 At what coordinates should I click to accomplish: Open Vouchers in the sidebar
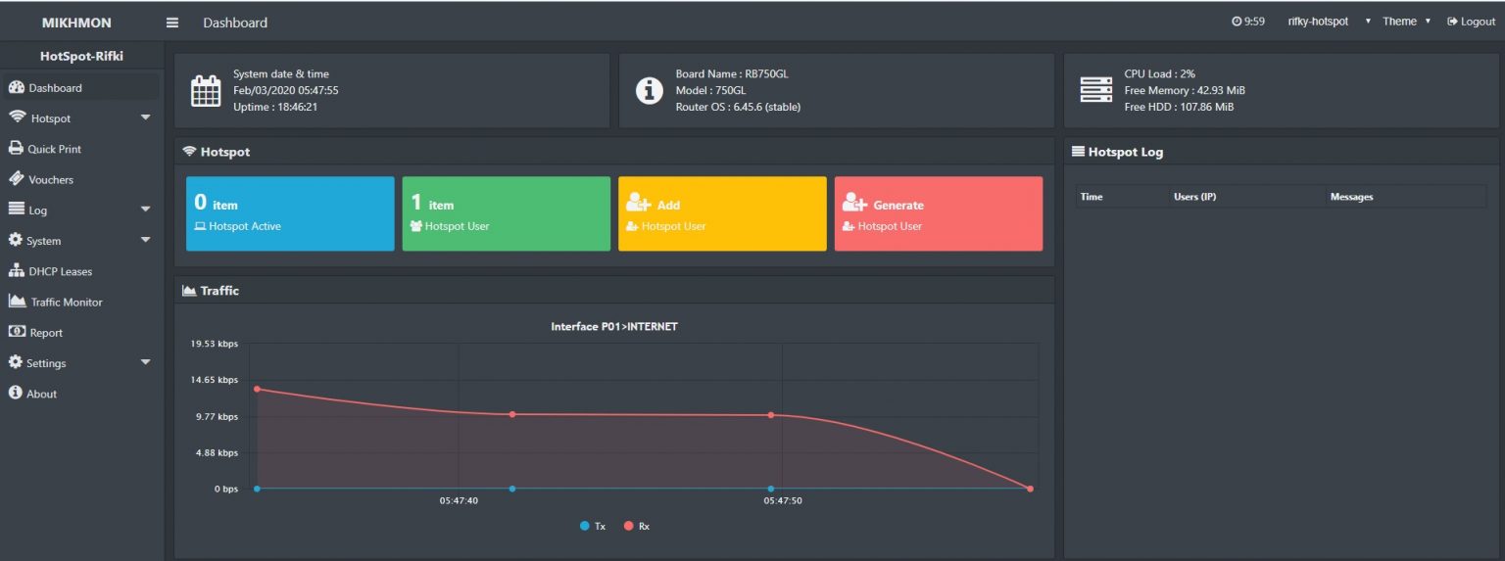[81, 179]
